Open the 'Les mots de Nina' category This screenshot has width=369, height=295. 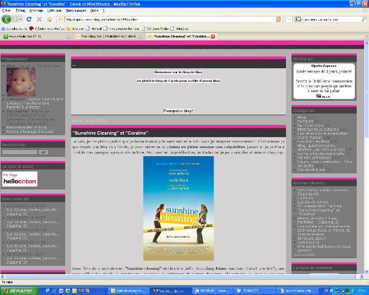coord(313,141)
